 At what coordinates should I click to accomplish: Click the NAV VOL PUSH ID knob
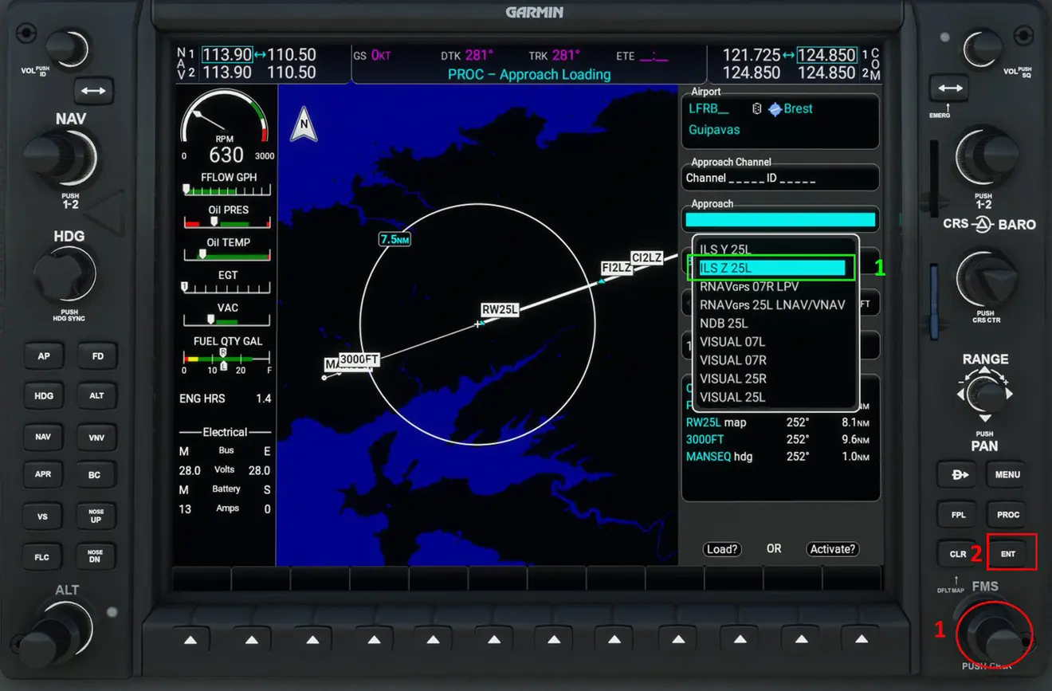pos(68,48)
